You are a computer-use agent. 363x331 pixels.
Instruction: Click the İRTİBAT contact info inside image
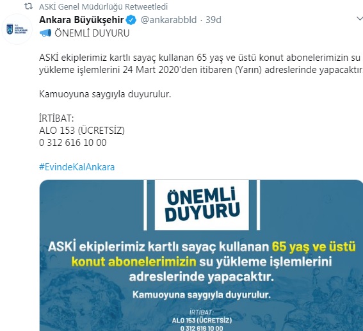(202, 320)
